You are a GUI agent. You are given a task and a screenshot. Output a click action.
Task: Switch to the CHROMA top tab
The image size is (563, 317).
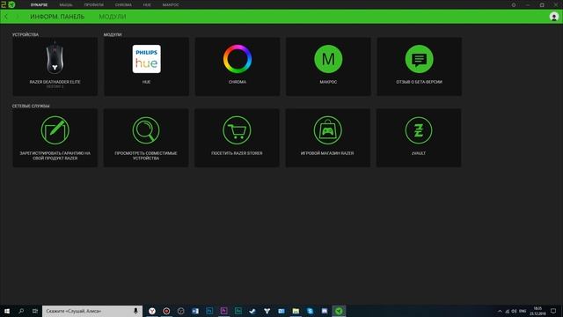[123, 5]
